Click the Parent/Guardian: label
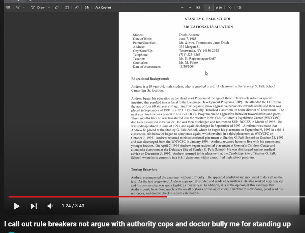The width and height of the screenshot is (305, 233). pyautogui.click(x=145, y=43)
